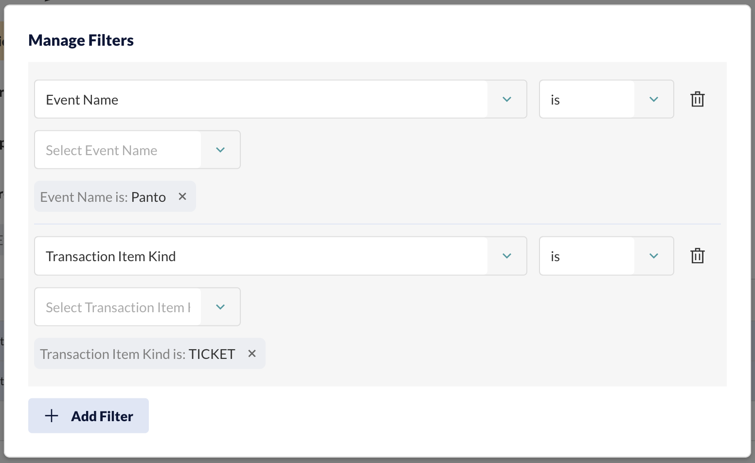Click the Add Filter button
755x463 pixels.
click(89, 416)
